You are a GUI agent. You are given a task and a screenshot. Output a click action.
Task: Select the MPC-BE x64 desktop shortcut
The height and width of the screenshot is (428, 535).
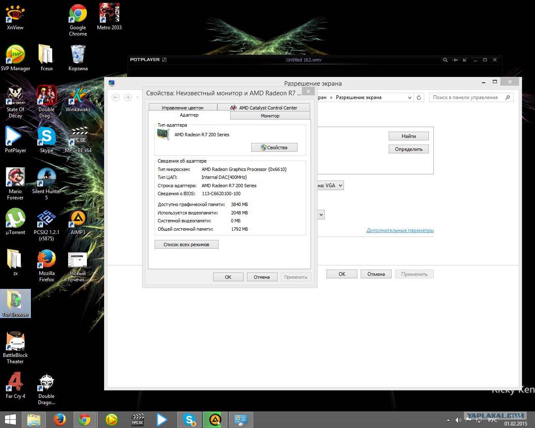78,140
